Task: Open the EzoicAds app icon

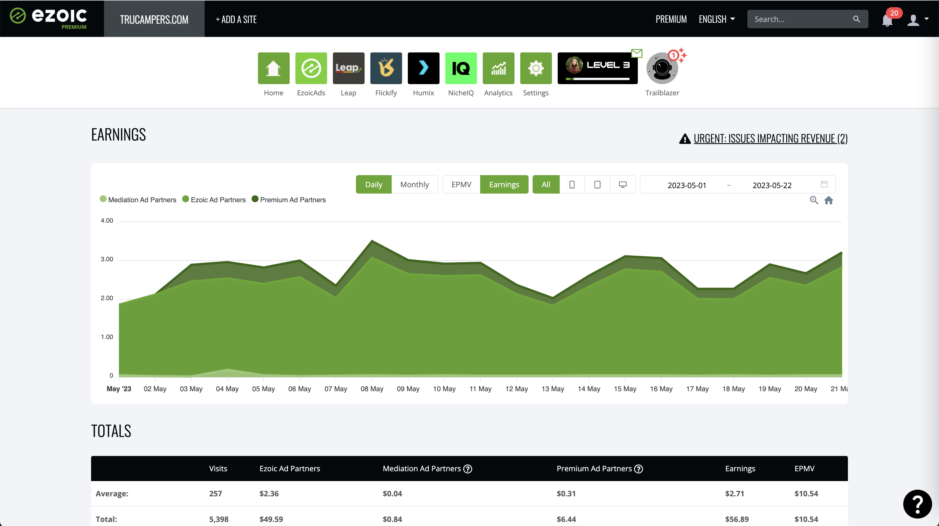Action: pyautogui.click(x=311, y=68)
